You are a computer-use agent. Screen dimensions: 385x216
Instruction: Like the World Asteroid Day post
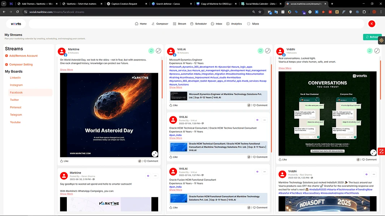[x=64, y=161]
